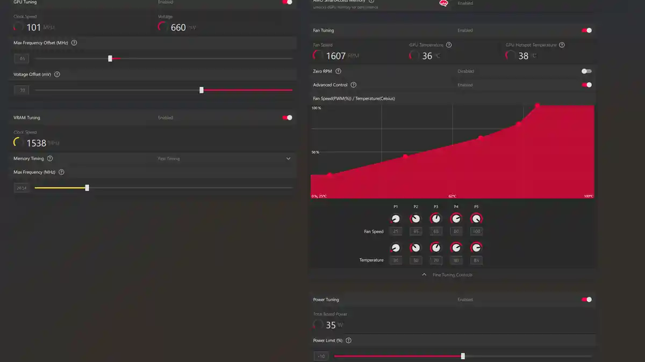Select the top fan curve point at 100%
This screenshot has height=362, width=645.
pyautogui.click(x=537, y=106)
